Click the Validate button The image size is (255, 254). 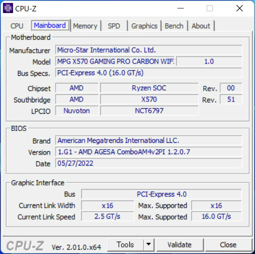pyautogui.click(x=180, y=245)
